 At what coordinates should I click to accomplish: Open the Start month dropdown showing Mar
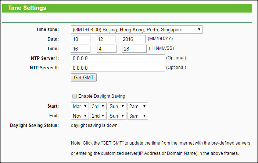coord(80,106)
